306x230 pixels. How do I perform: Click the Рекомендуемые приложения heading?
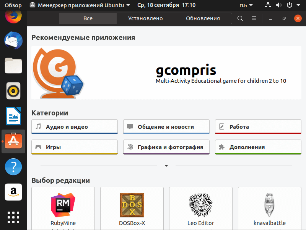[83, 37]
